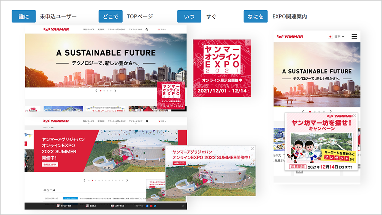Go to the previous slide on the mobile carousel
This screenshot has height=215, width=382.
coord(303,111)
